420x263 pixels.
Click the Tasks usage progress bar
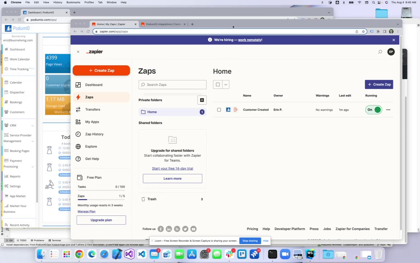pyautogui.click(x=101, y=190)
